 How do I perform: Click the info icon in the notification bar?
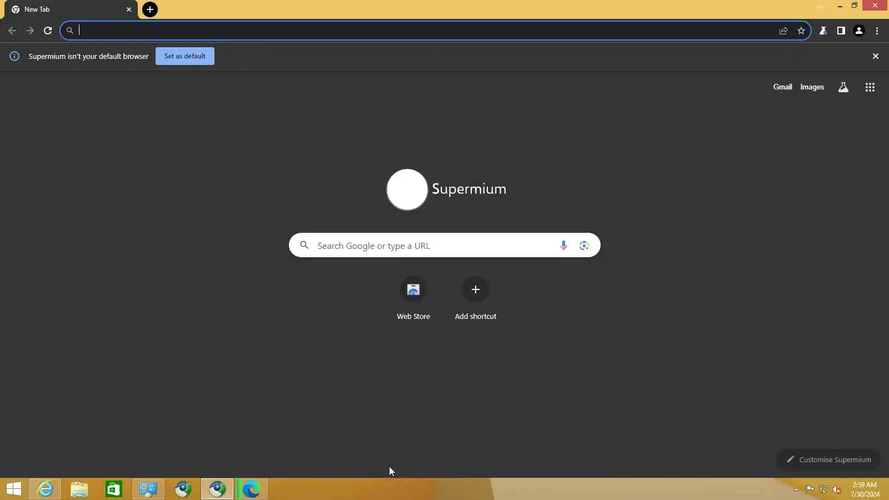pyautogui.click(x=14, y=56)
